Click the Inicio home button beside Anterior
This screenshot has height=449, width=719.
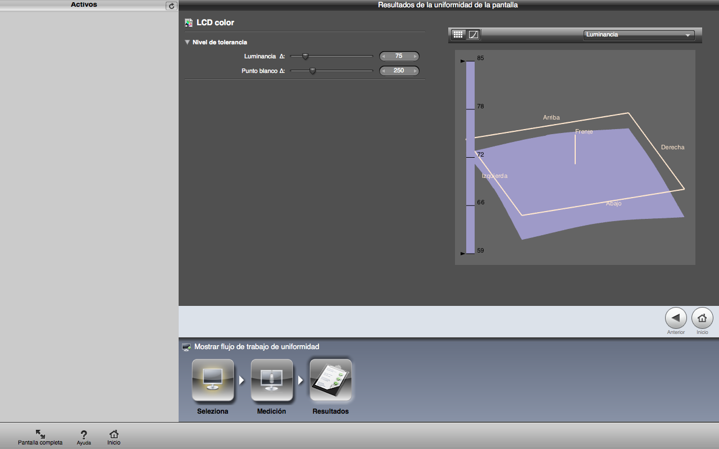[702, 318]
